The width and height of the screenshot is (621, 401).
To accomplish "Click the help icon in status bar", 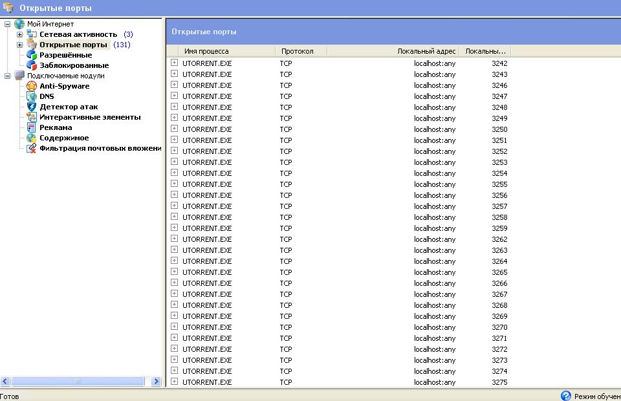I will [x=566, y=396].
